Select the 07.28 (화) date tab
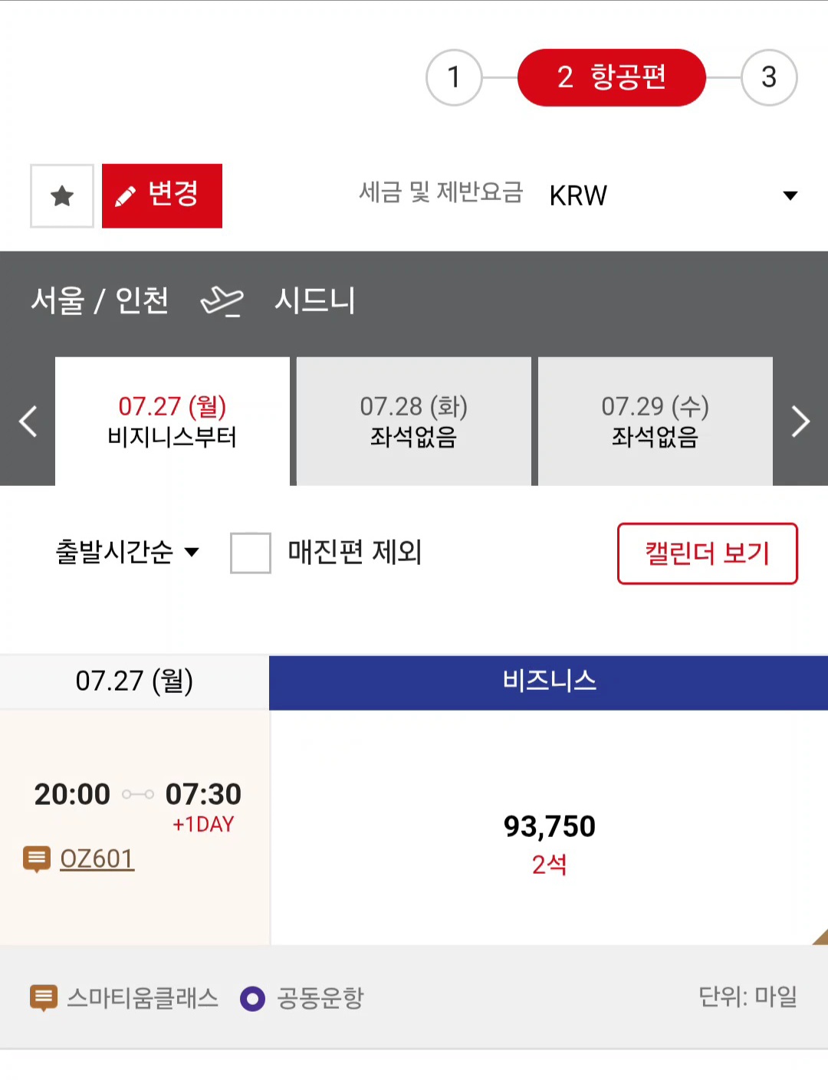828x1080 pixels. pos(414,421)
